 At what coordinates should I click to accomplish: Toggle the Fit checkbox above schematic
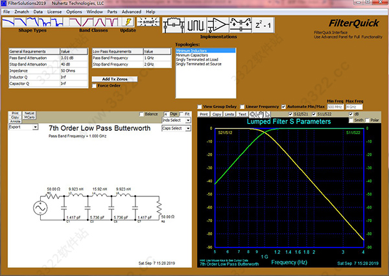(182, 114)
